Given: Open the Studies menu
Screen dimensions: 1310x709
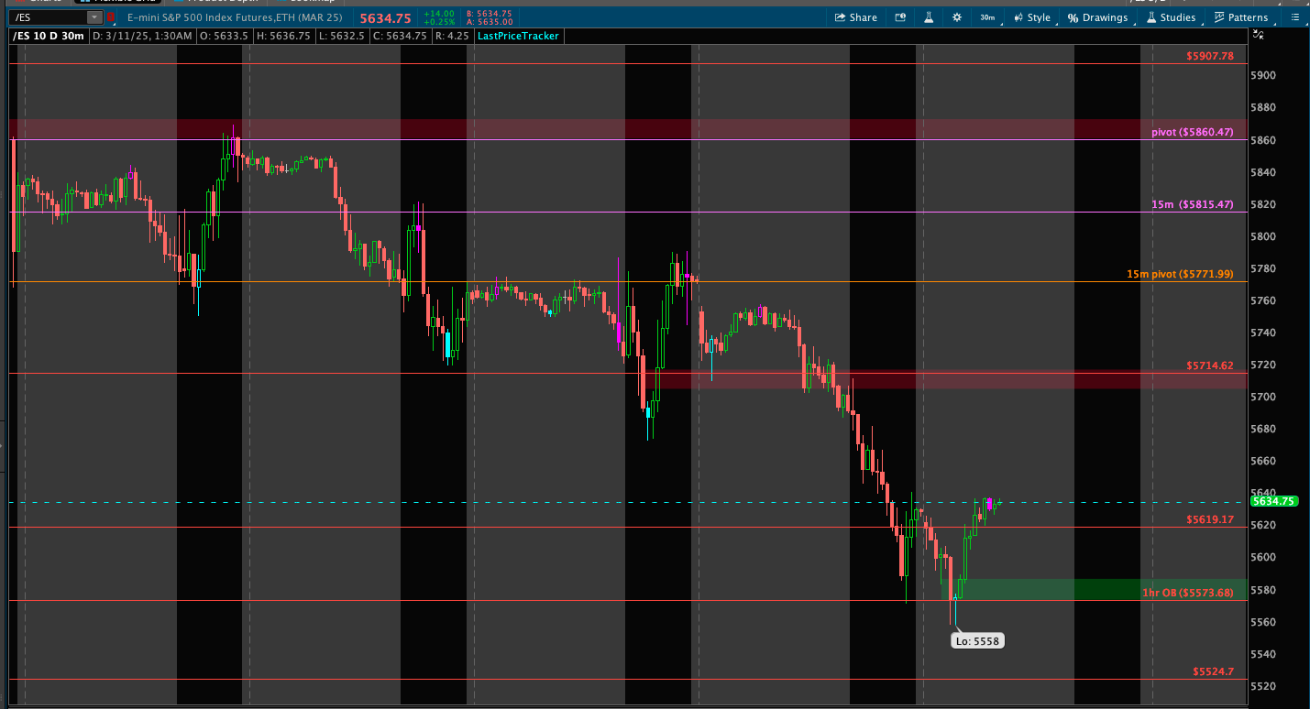Looking at the screenshot, I should 1170,17.
